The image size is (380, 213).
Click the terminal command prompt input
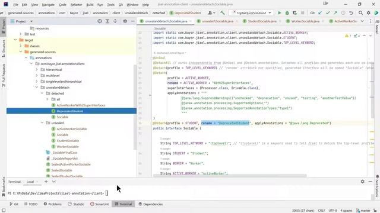(x=107, y=193)
